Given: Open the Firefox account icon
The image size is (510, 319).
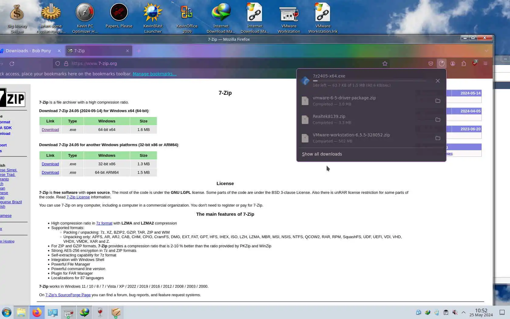Looking at the screenshot, I should (x=453, y=63).
